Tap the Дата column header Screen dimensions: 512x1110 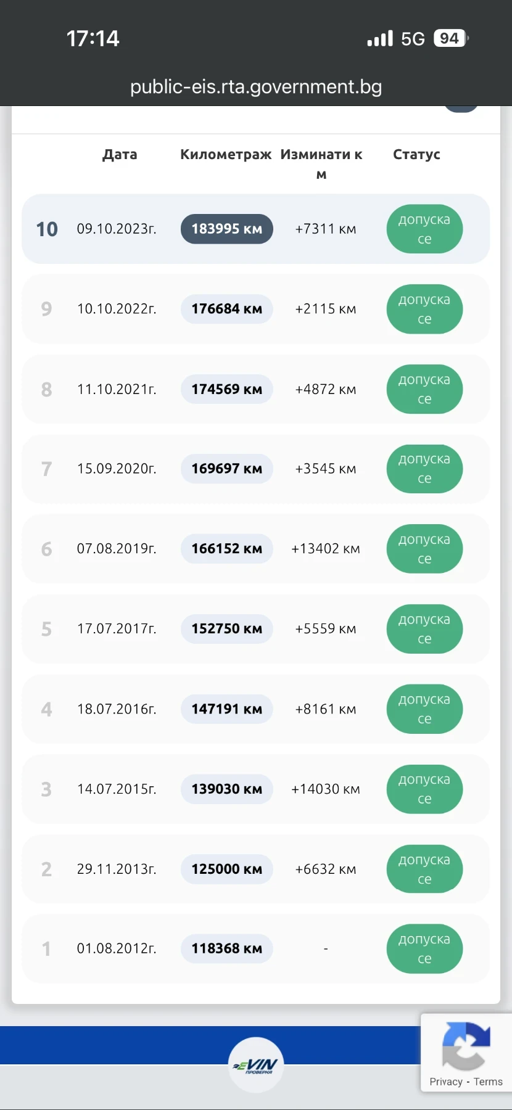[x=120, y=154]
